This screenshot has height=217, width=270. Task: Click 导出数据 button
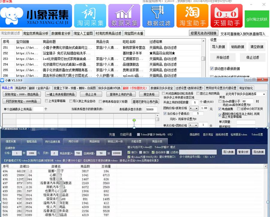[x=259, y=152]
